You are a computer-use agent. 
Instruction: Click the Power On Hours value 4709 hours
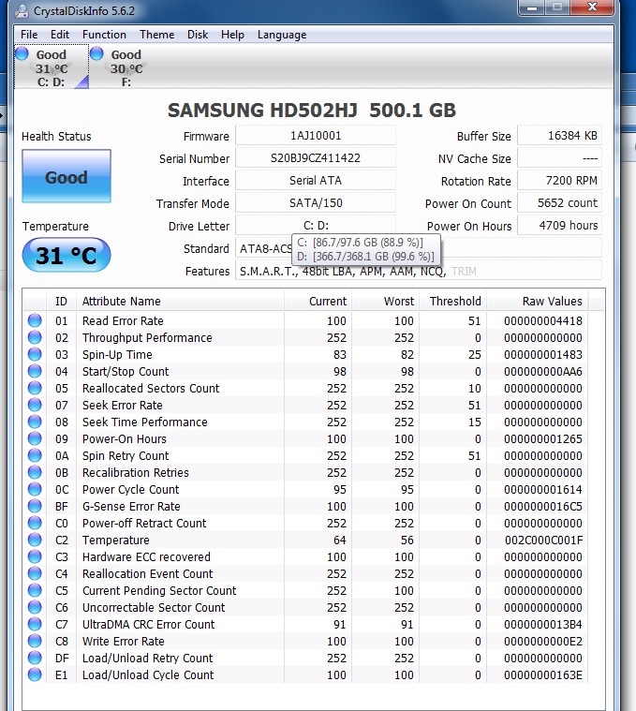pyautogui.click(x=560, y=226)
